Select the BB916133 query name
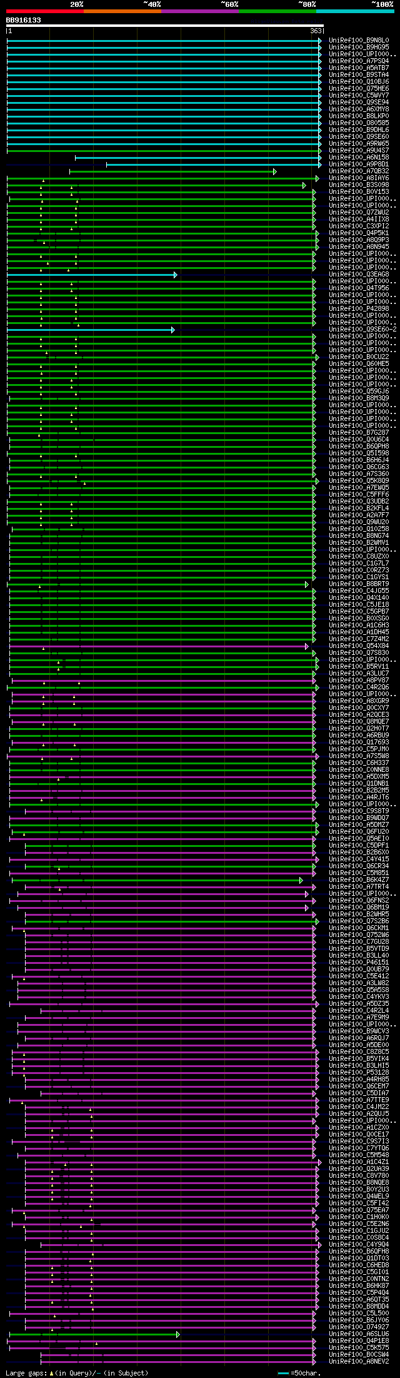This screenshot has height=1378, width=400. (24, 20)
